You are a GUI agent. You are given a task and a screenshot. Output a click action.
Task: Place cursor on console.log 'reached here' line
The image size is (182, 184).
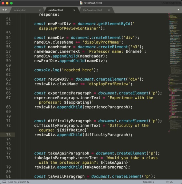[x=66, y=70]
